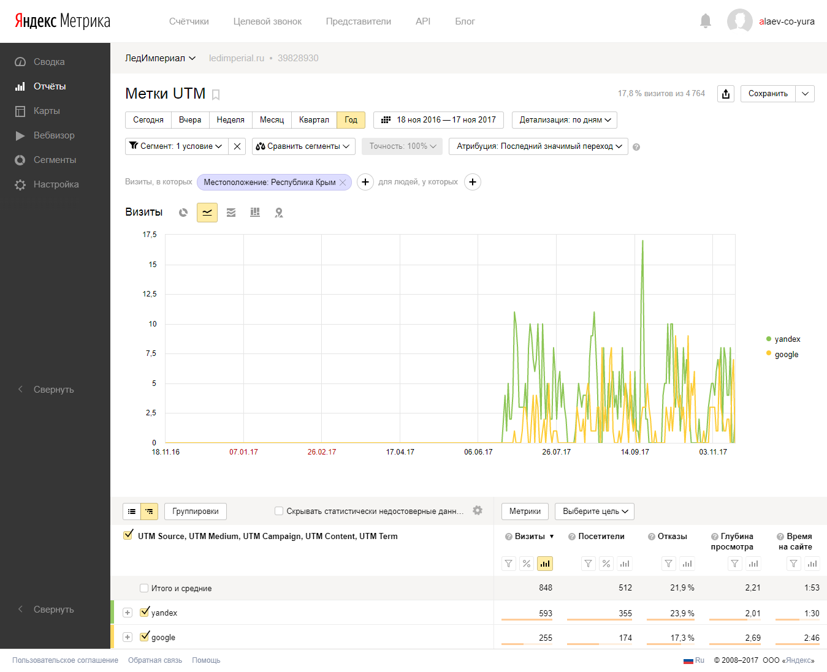Switch to column chart view
Image resolution: width=827 pixels, height=672 pixels.
click(255, 213)
